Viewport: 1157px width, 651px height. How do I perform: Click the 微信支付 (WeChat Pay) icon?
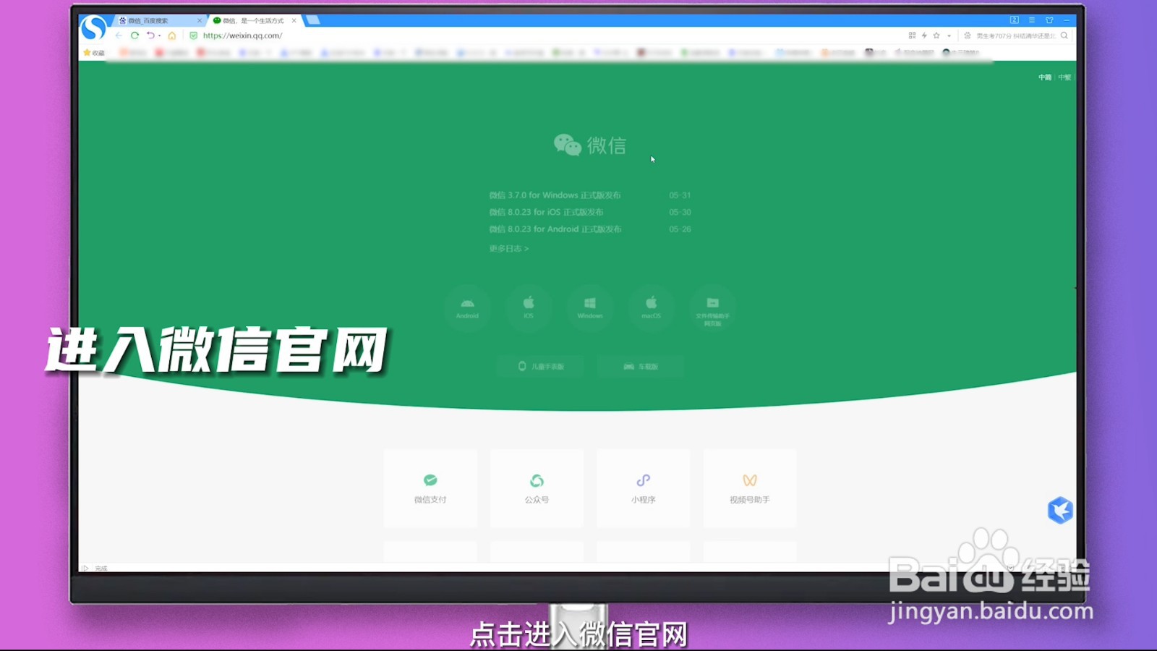click(x=430, y=488)
